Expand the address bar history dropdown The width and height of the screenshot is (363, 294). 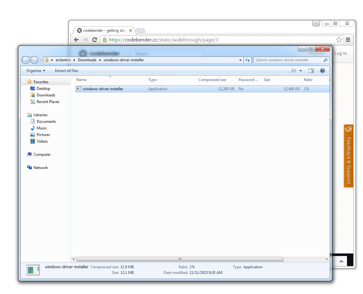240,60
